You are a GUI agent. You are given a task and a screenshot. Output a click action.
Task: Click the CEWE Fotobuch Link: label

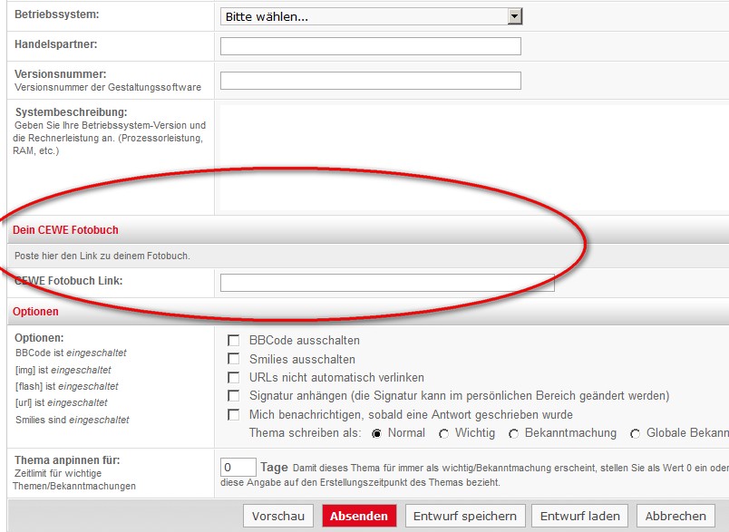tap(68, 281)
